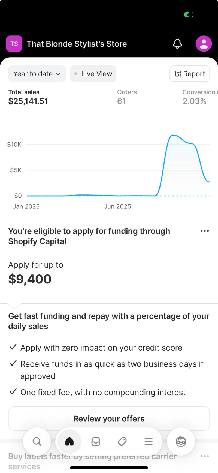Expand the Year to date dropdown

pyautogui.click(x=37, y=74)
